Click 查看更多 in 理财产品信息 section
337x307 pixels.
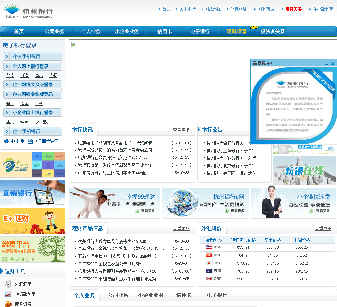182,228
